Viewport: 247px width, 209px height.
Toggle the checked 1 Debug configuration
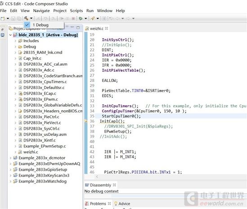click(x=44, y=25)
